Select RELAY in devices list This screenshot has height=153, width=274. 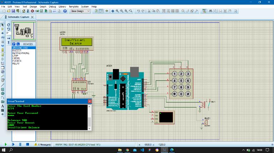click(x=16, y=63)
